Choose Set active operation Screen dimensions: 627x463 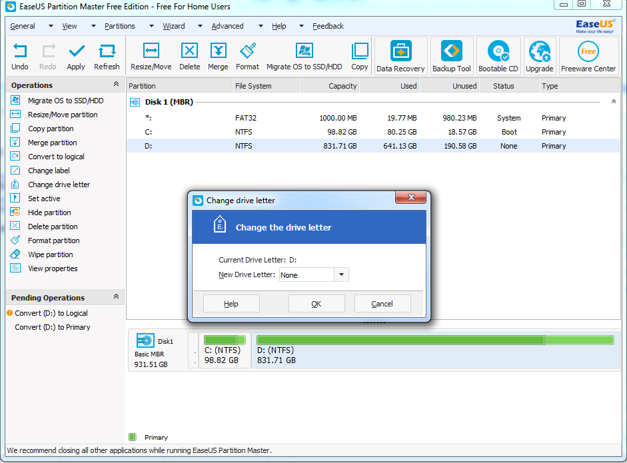click(44, 199)
